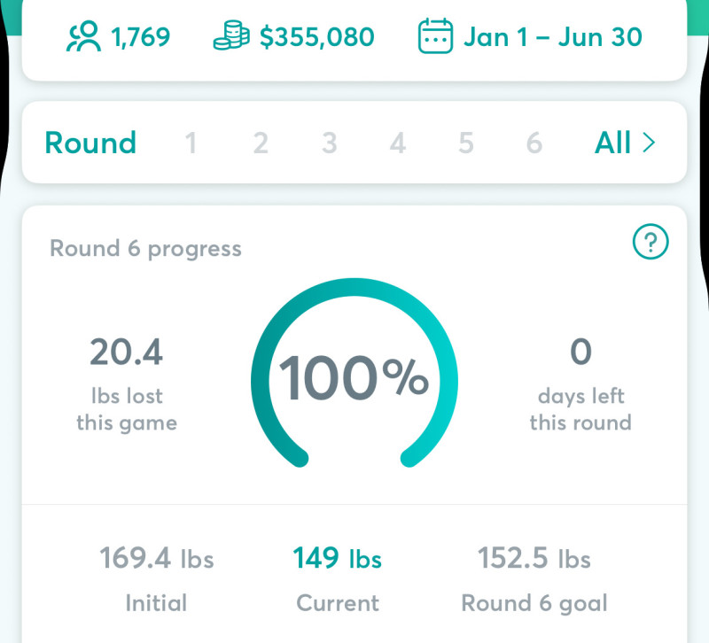Tap the 169.4 lbs initial weight
This screenshot has width=709, height=643.
[157, 558]
